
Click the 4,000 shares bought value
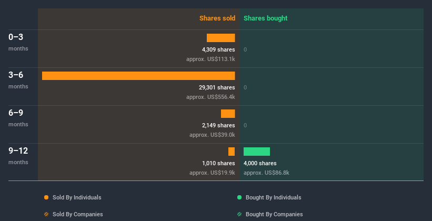pyautogui.click(x=260, y=163)
